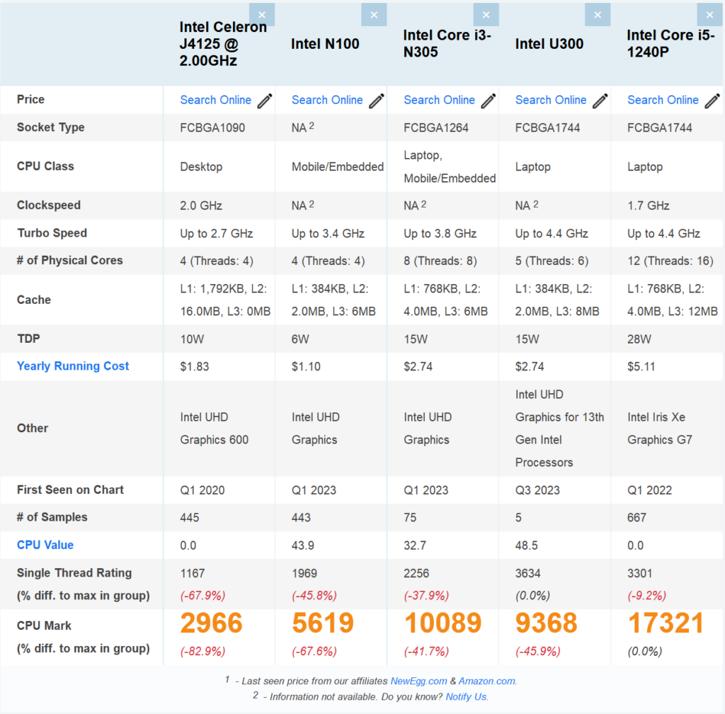Click cores 5 (Threads: 6)
Screen dimensions: 725x714
552,261
